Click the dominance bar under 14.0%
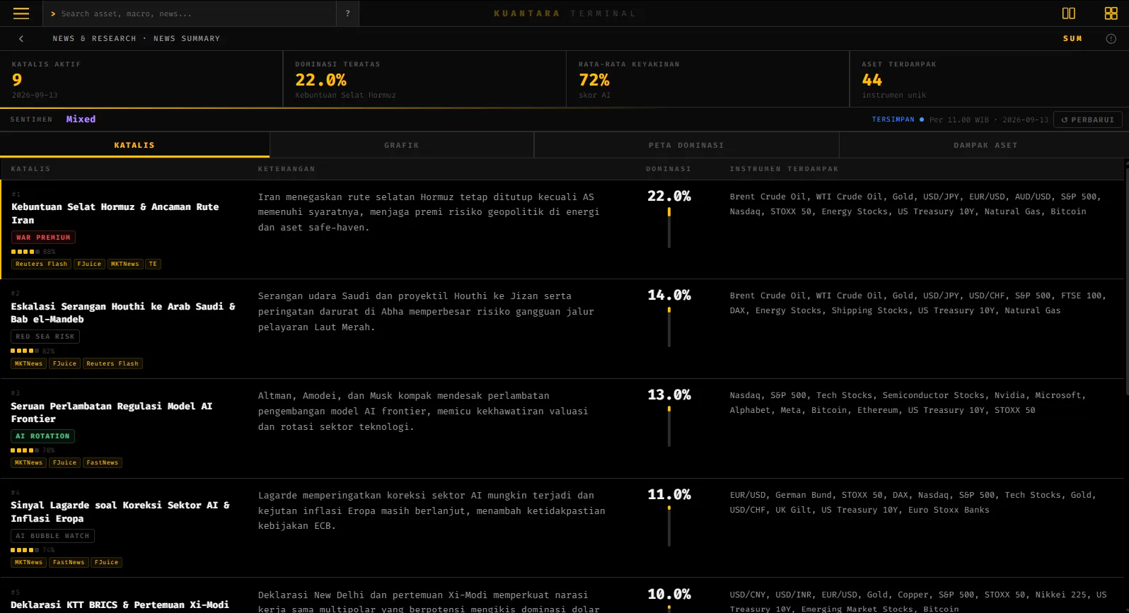1129x613 pixels. point(668,326)
